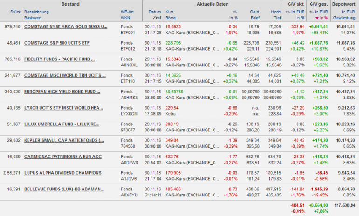The image size is (359, 216).
Task: Sort by WP-Art column header
Action: [x=127, y=12]
